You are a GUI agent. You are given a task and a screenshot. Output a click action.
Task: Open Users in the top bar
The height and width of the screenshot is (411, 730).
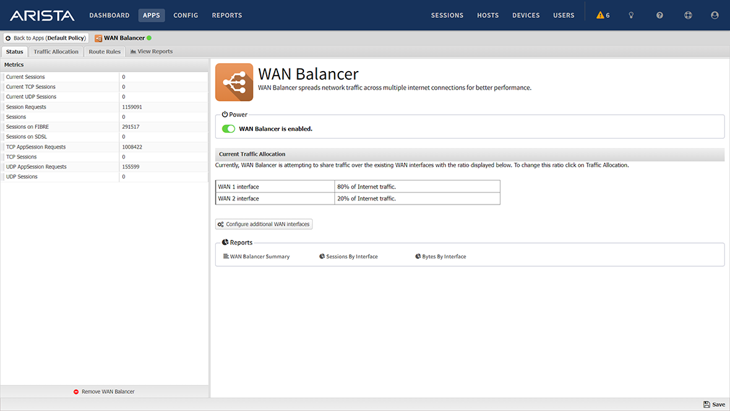coord(564,15)
